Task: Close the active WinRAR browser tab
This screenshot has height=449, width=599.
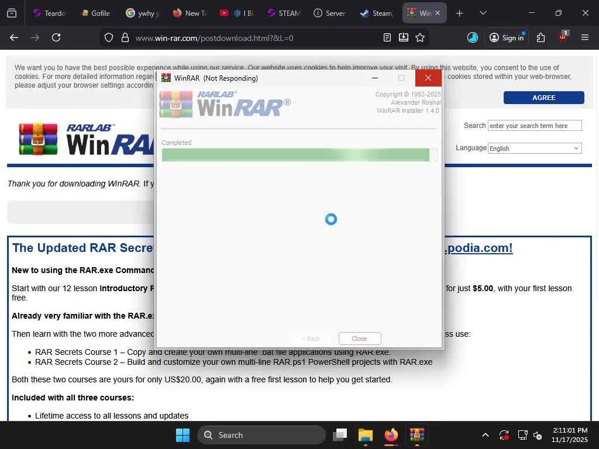Action: pyautogui.click(x=438, y=13)
